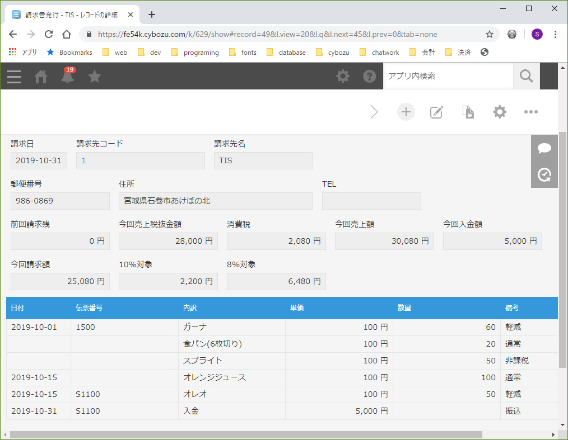
Task: Select the 請求書発行 browser tab
Action: click(x=72, y=15)
